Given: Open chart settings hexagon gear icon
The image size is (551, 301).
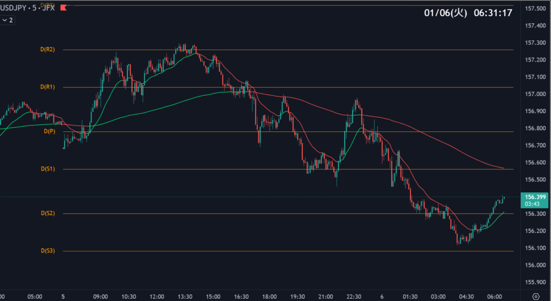Looking at the screenshot, I should pyautogui.click(x=535, y=296).
